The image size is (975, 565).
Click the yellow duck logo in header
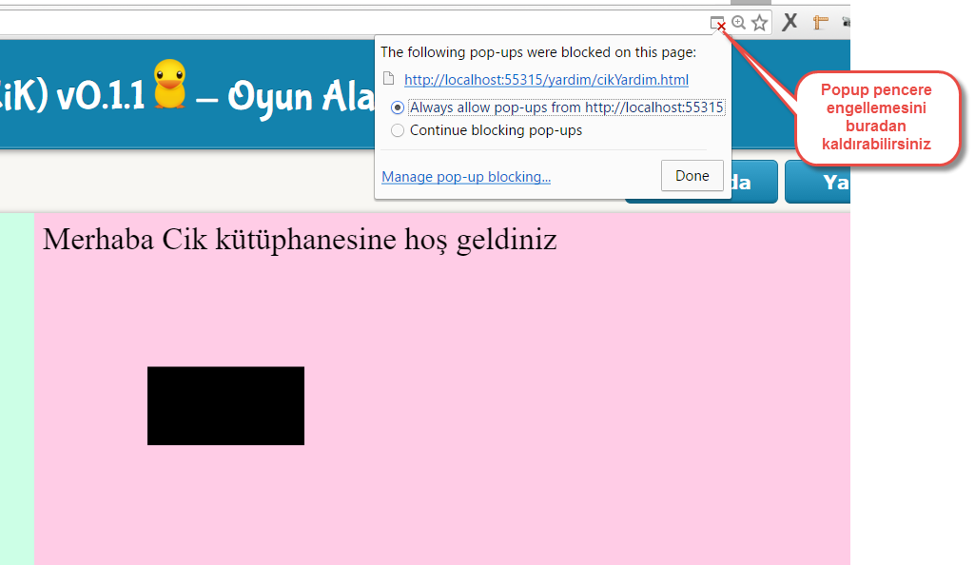170,86
